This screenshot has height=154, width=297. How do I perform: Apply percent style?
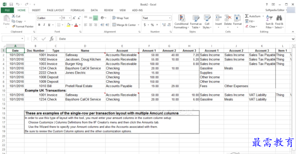click(152, 25)
